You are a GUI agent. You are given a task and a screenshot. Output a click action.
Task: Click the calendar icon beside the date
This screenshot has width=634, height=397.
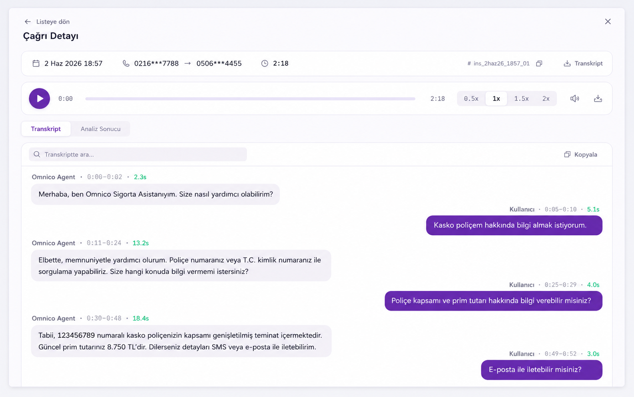pyautogui.click(x=36, y=63)
